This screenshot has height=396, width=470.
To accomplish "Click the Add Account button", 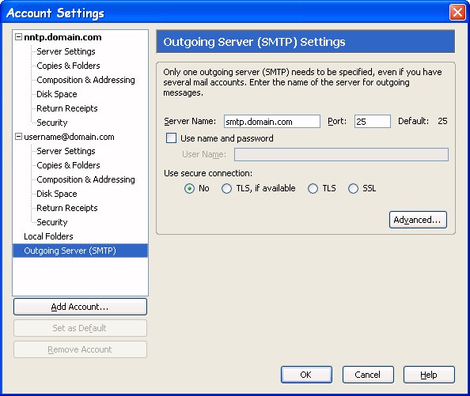I will (x=80, y=307).
